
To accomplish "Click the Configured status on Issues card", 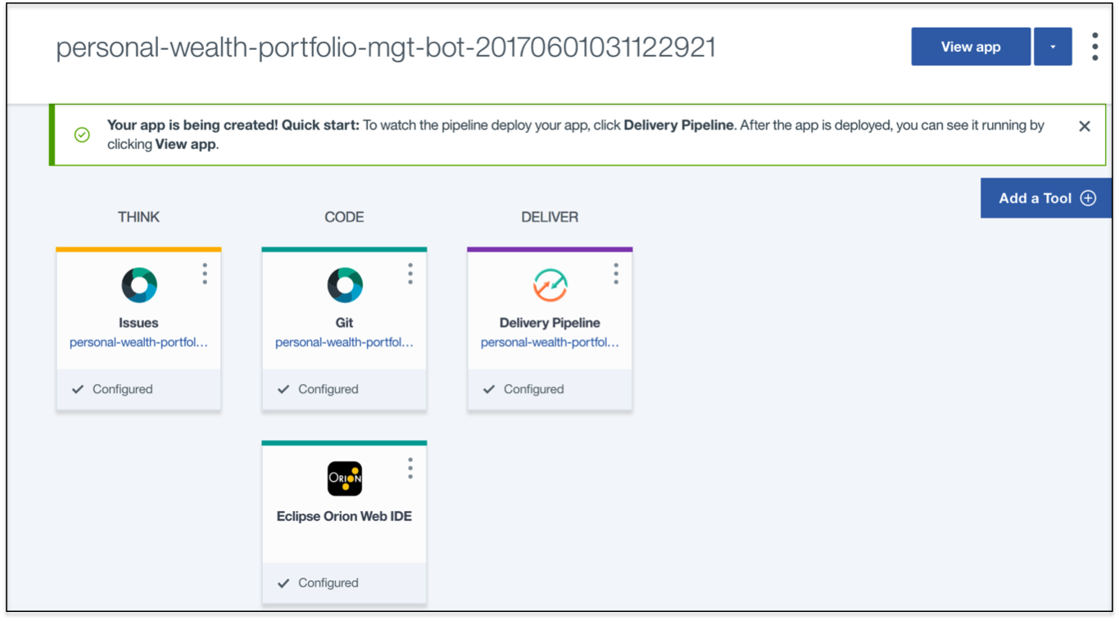I will 112,389.
